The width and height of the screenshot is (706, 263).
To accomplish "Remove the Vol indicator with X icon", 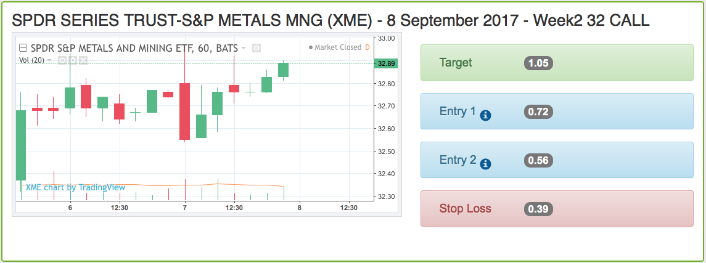I will coord(83,60).
